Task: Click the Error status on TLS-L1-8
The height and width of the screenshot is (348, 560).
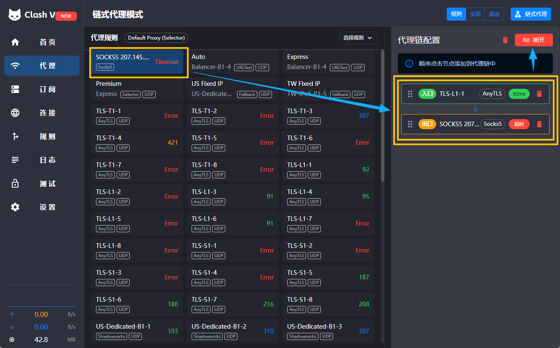Action: click(x=171, y=250)
